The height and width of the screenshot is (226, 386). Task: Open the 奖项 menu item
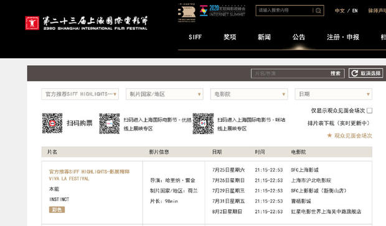(x=230, y=37)
